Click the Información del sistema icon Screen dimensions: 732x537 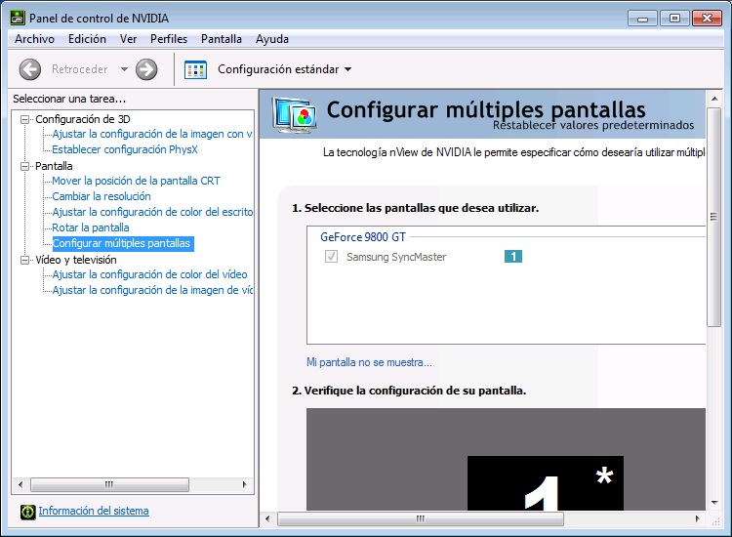pos(27,512)
